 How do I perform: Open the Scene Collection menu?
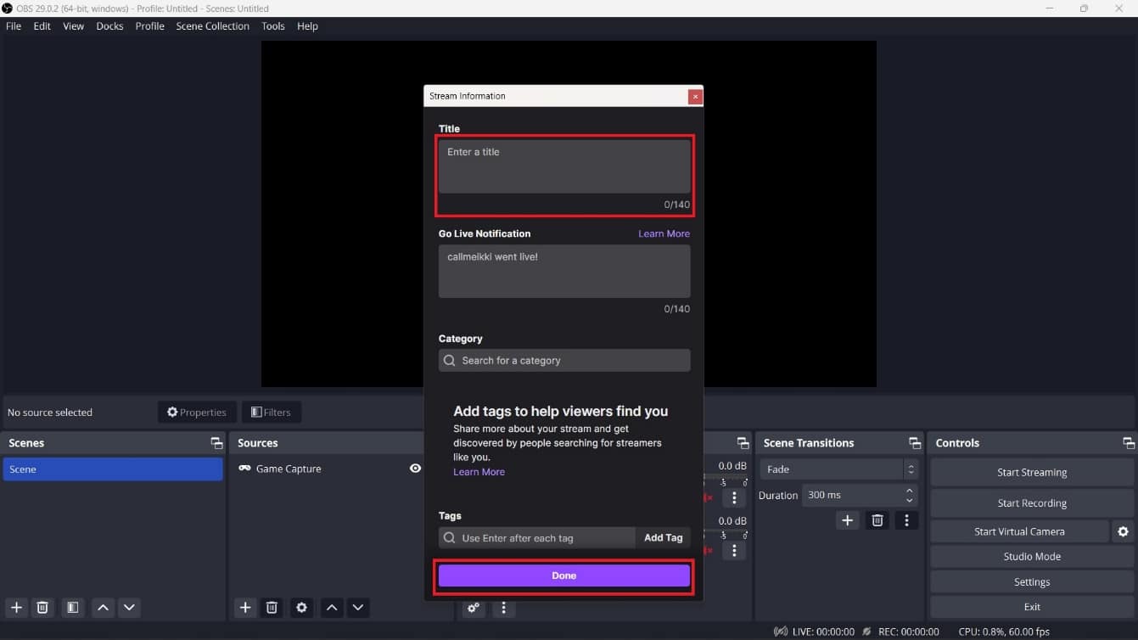212,26
